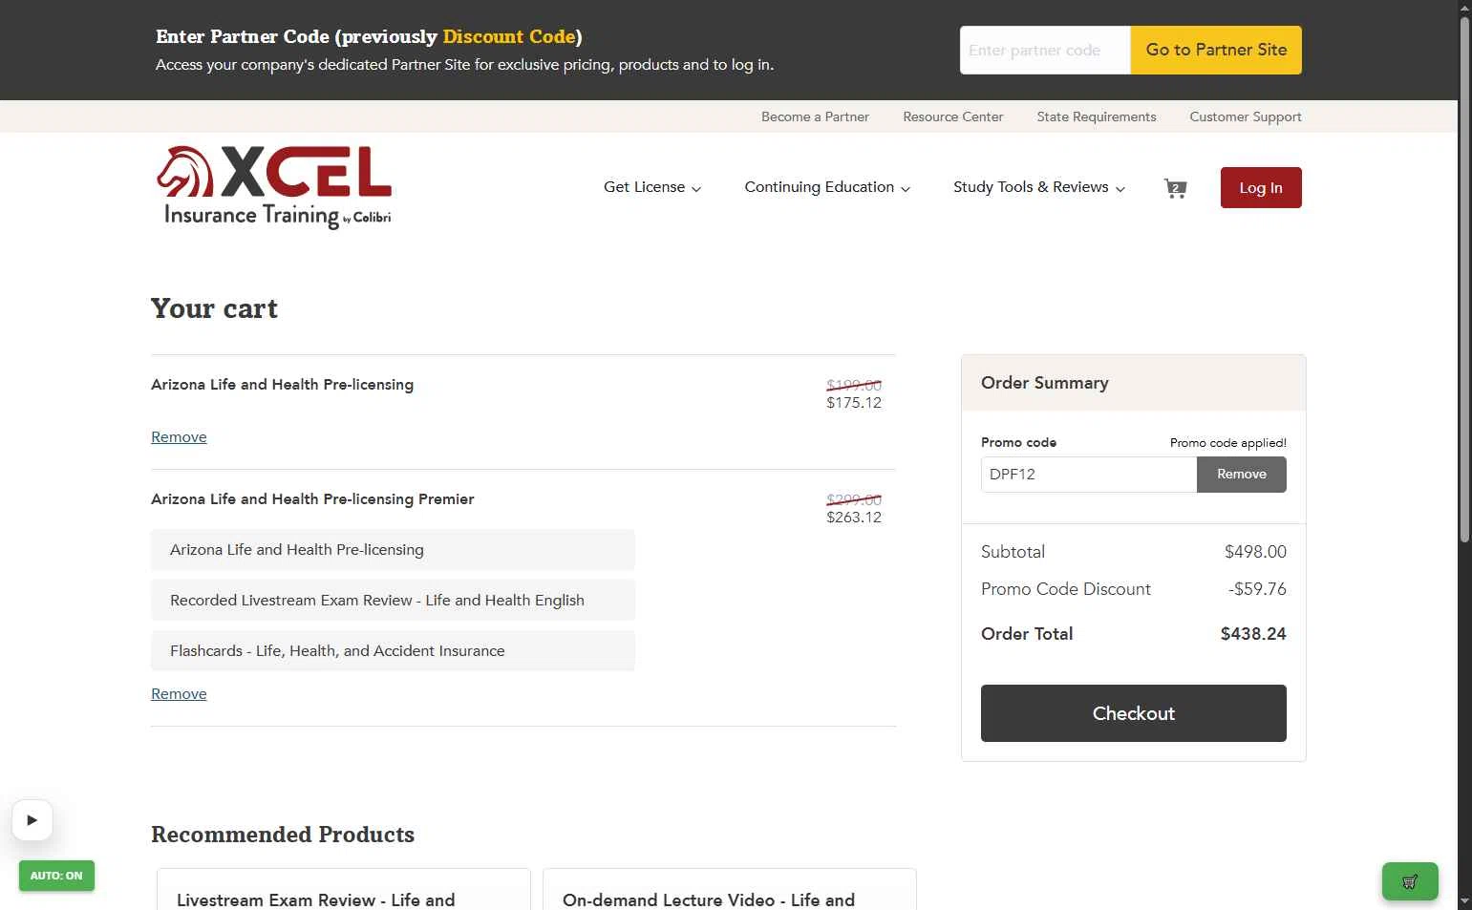This screenshot has height=910, width=1472.
Task: Click the Order Summary heading
Action: click(x=1045, y=383)
